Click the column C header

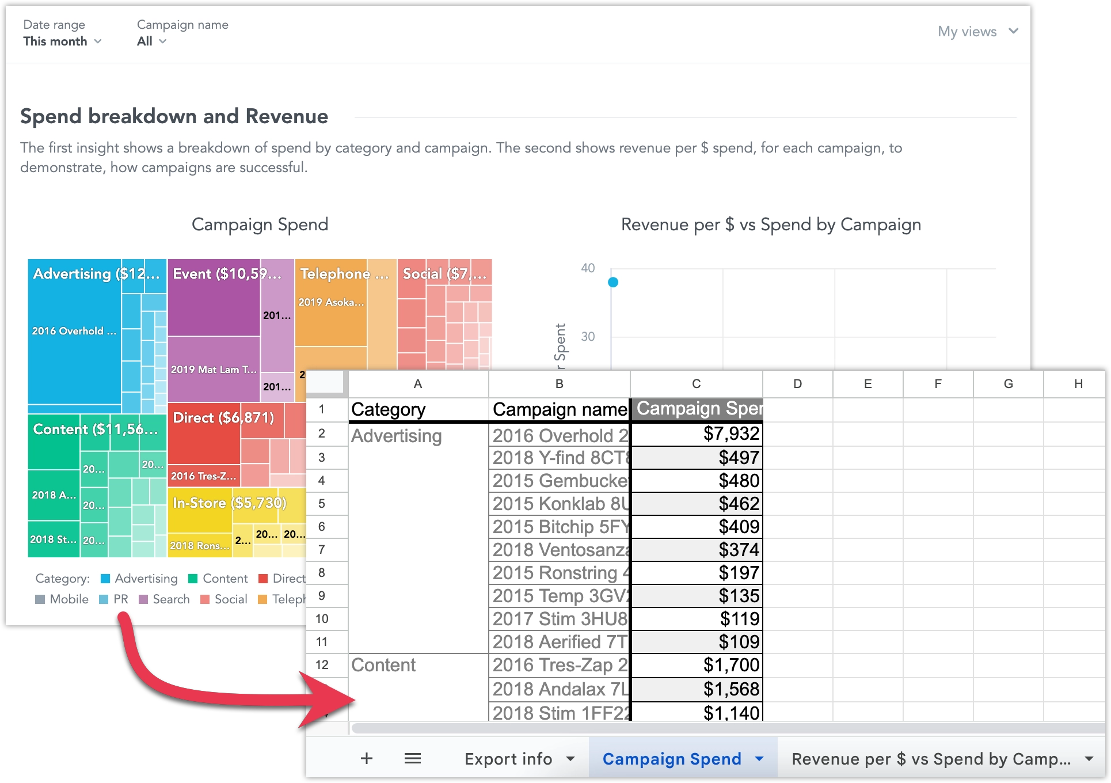[x=697, y=383]
